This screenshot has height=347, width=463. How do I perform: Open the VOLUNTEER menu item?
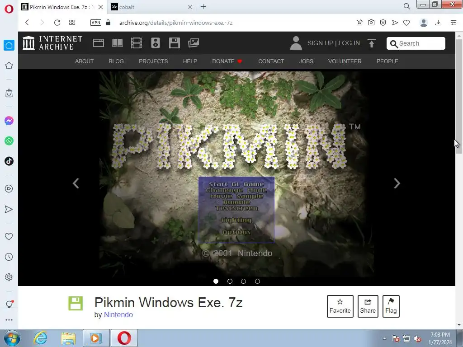[345, 61]
